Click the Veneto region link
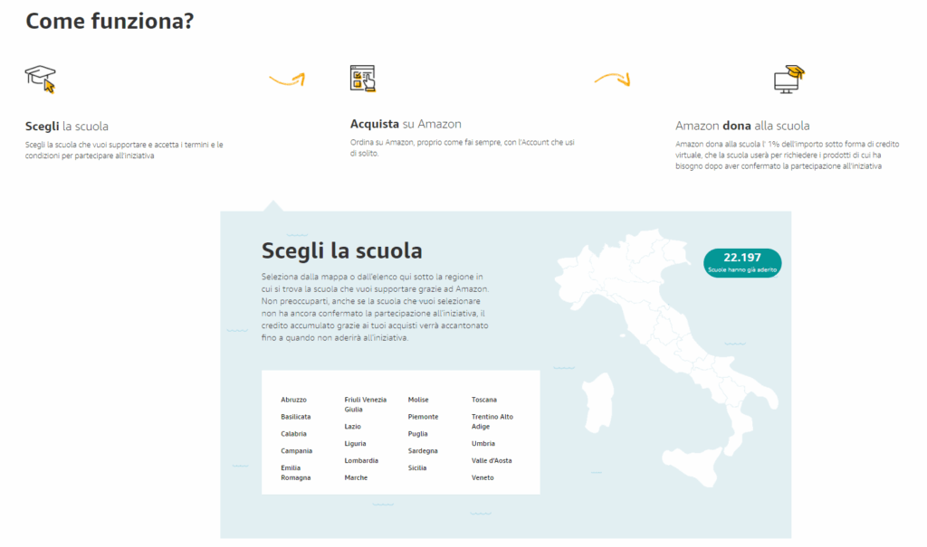The image size is (927, 547). [483, 477]
